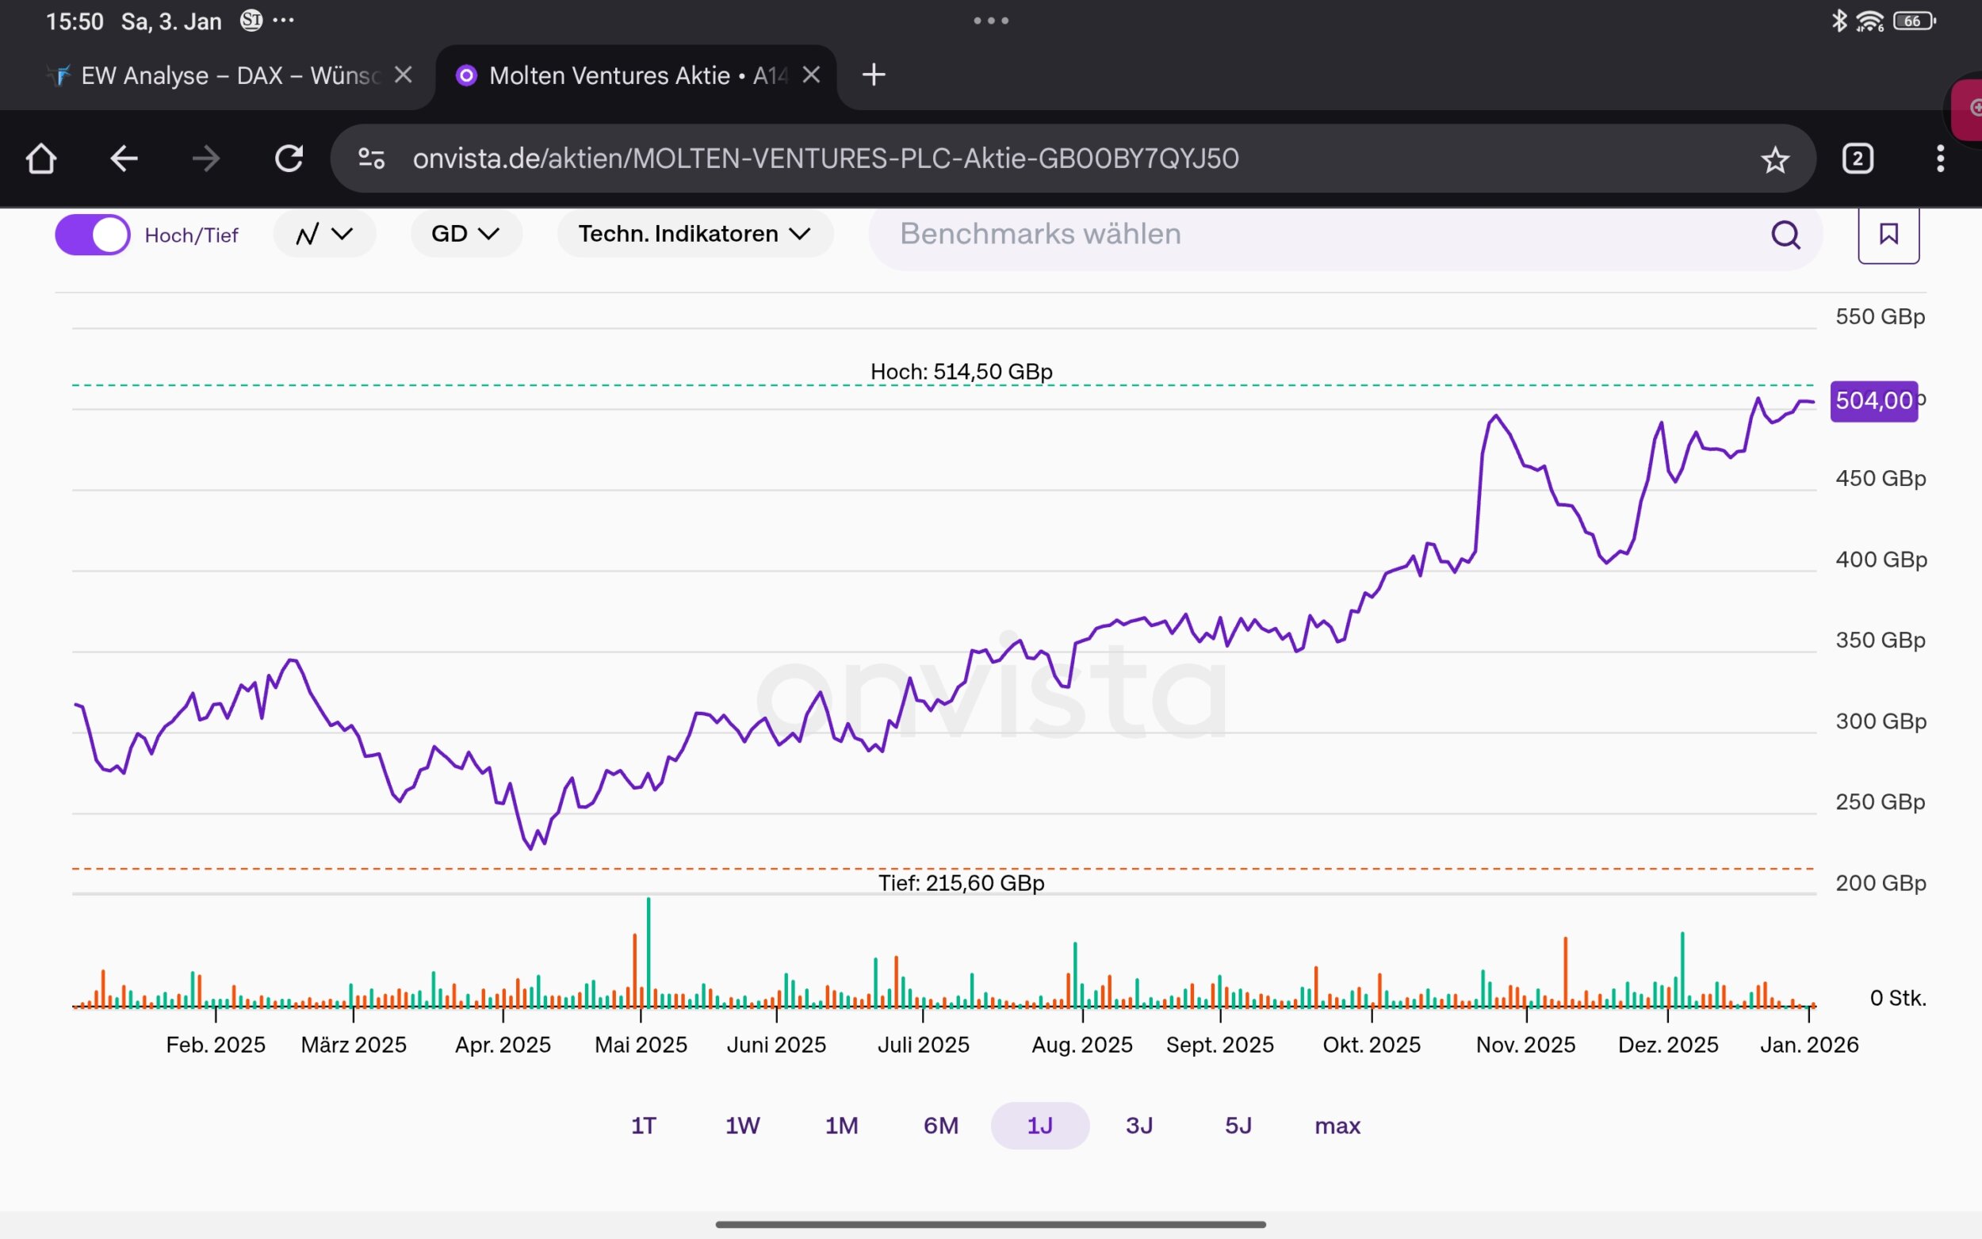Screen dimensions: 1982x1239
Task: Turn off the Hoch/Tief toggle
Action: pyautogui.click(x=93, y=235)
